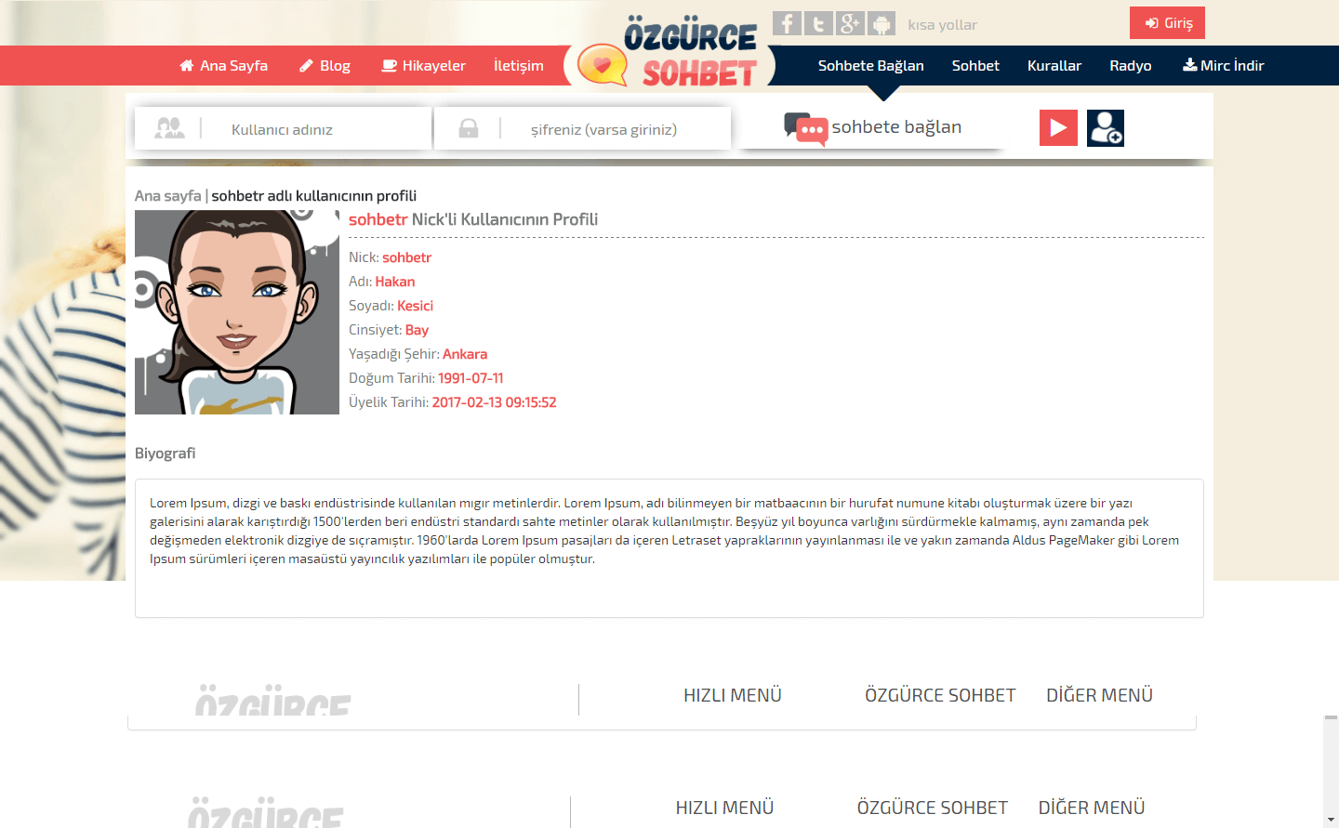Viewport: 1339px width, 828px height.
Task: Click the profile avatar image
Action: 237,312
